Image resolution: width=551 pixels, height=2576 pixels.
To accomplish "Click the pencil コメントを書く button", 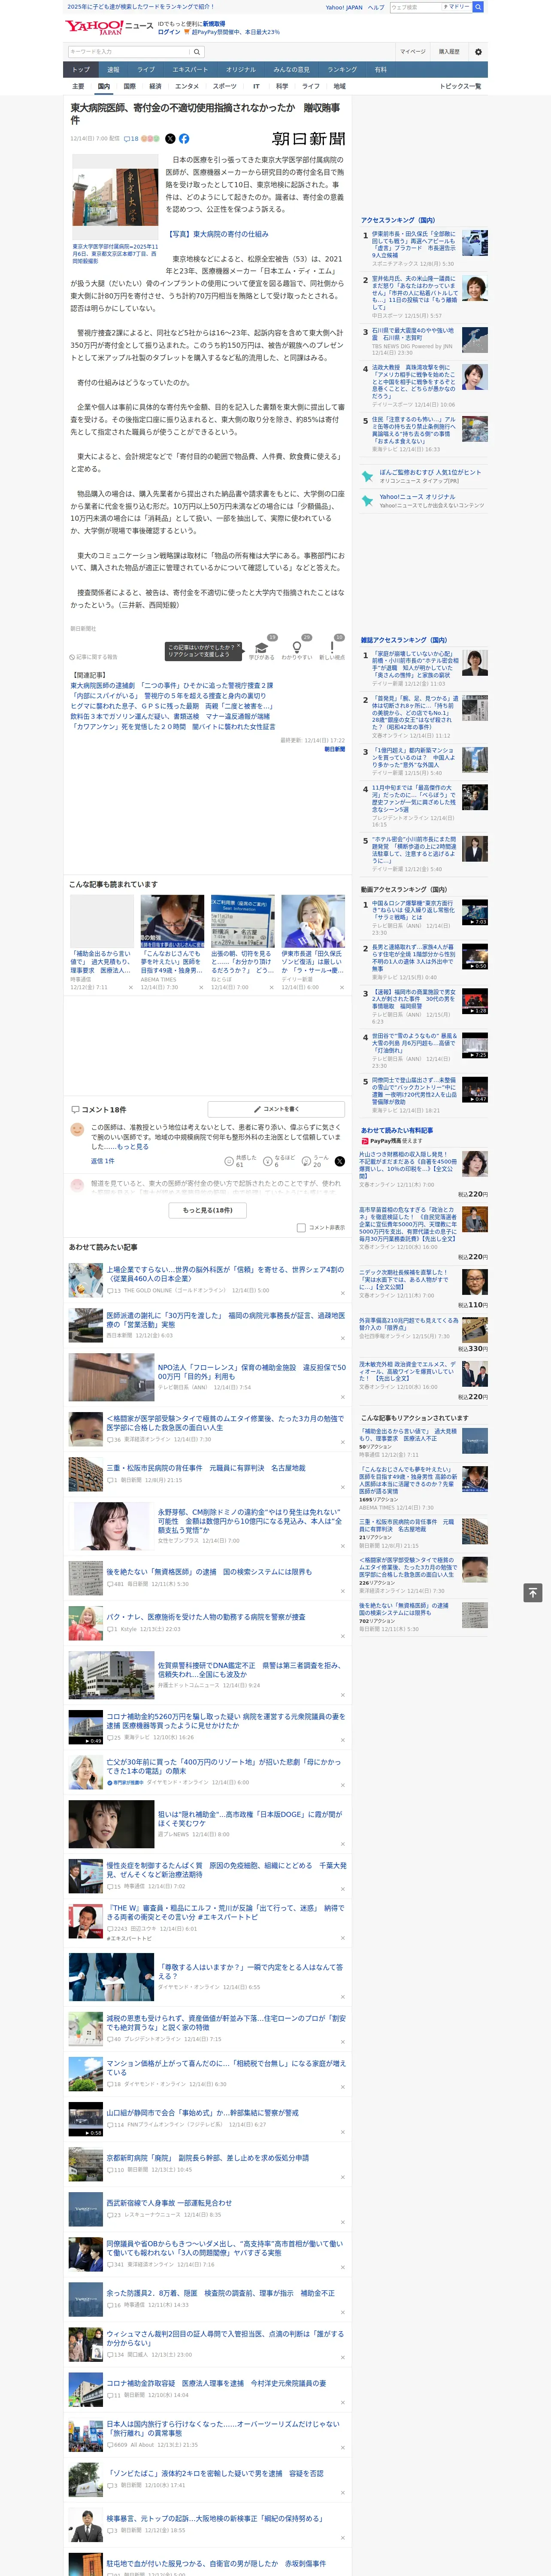I will tap(276, 1109).
